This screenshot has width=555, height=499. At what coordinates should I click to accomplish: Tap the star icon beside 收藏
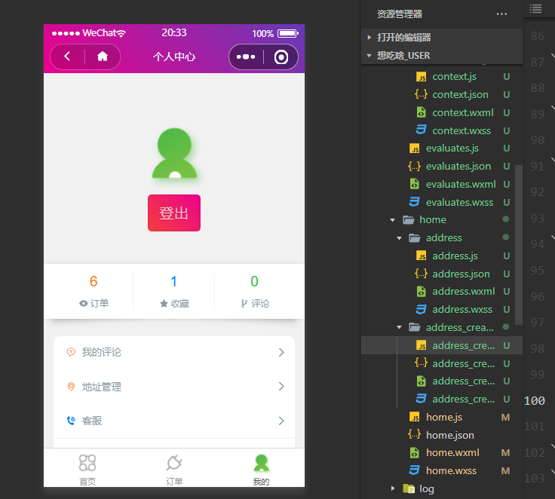point(164,304)
